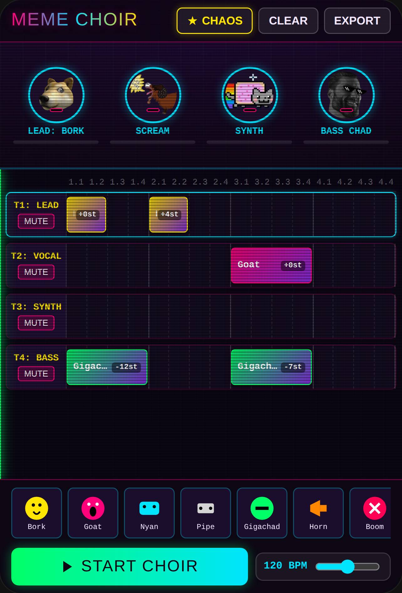Viewport: 402px width, 593px height.
Task: Select the Goat +0st clip on T2
Action: click(x=271, y=265)
